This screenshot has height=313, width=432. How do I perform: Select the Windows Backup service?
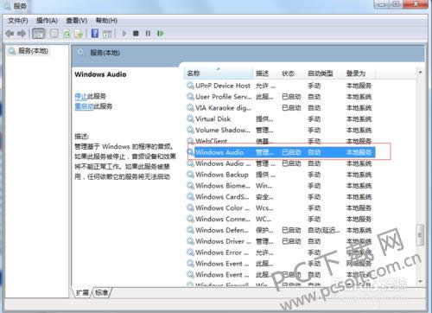222,175
